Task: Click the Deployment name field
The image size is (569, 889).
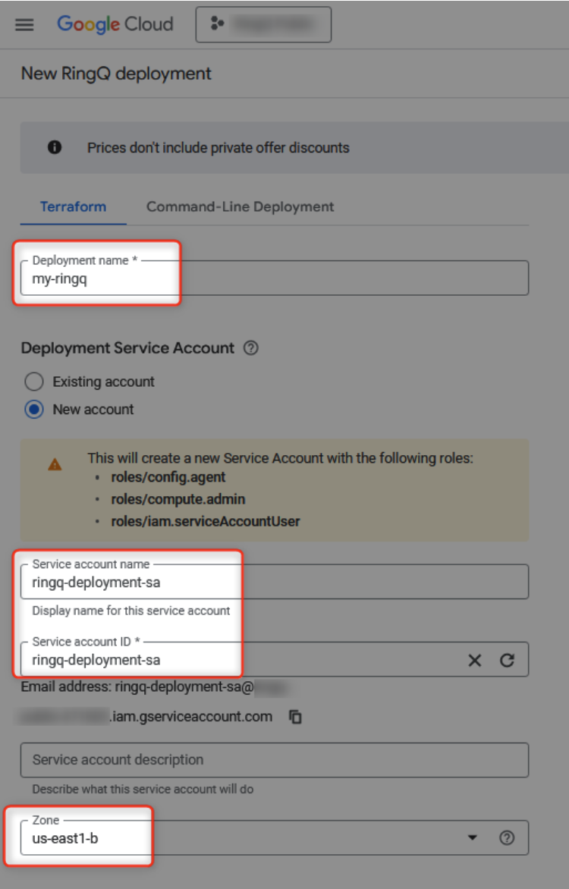Action: (275, 278)
